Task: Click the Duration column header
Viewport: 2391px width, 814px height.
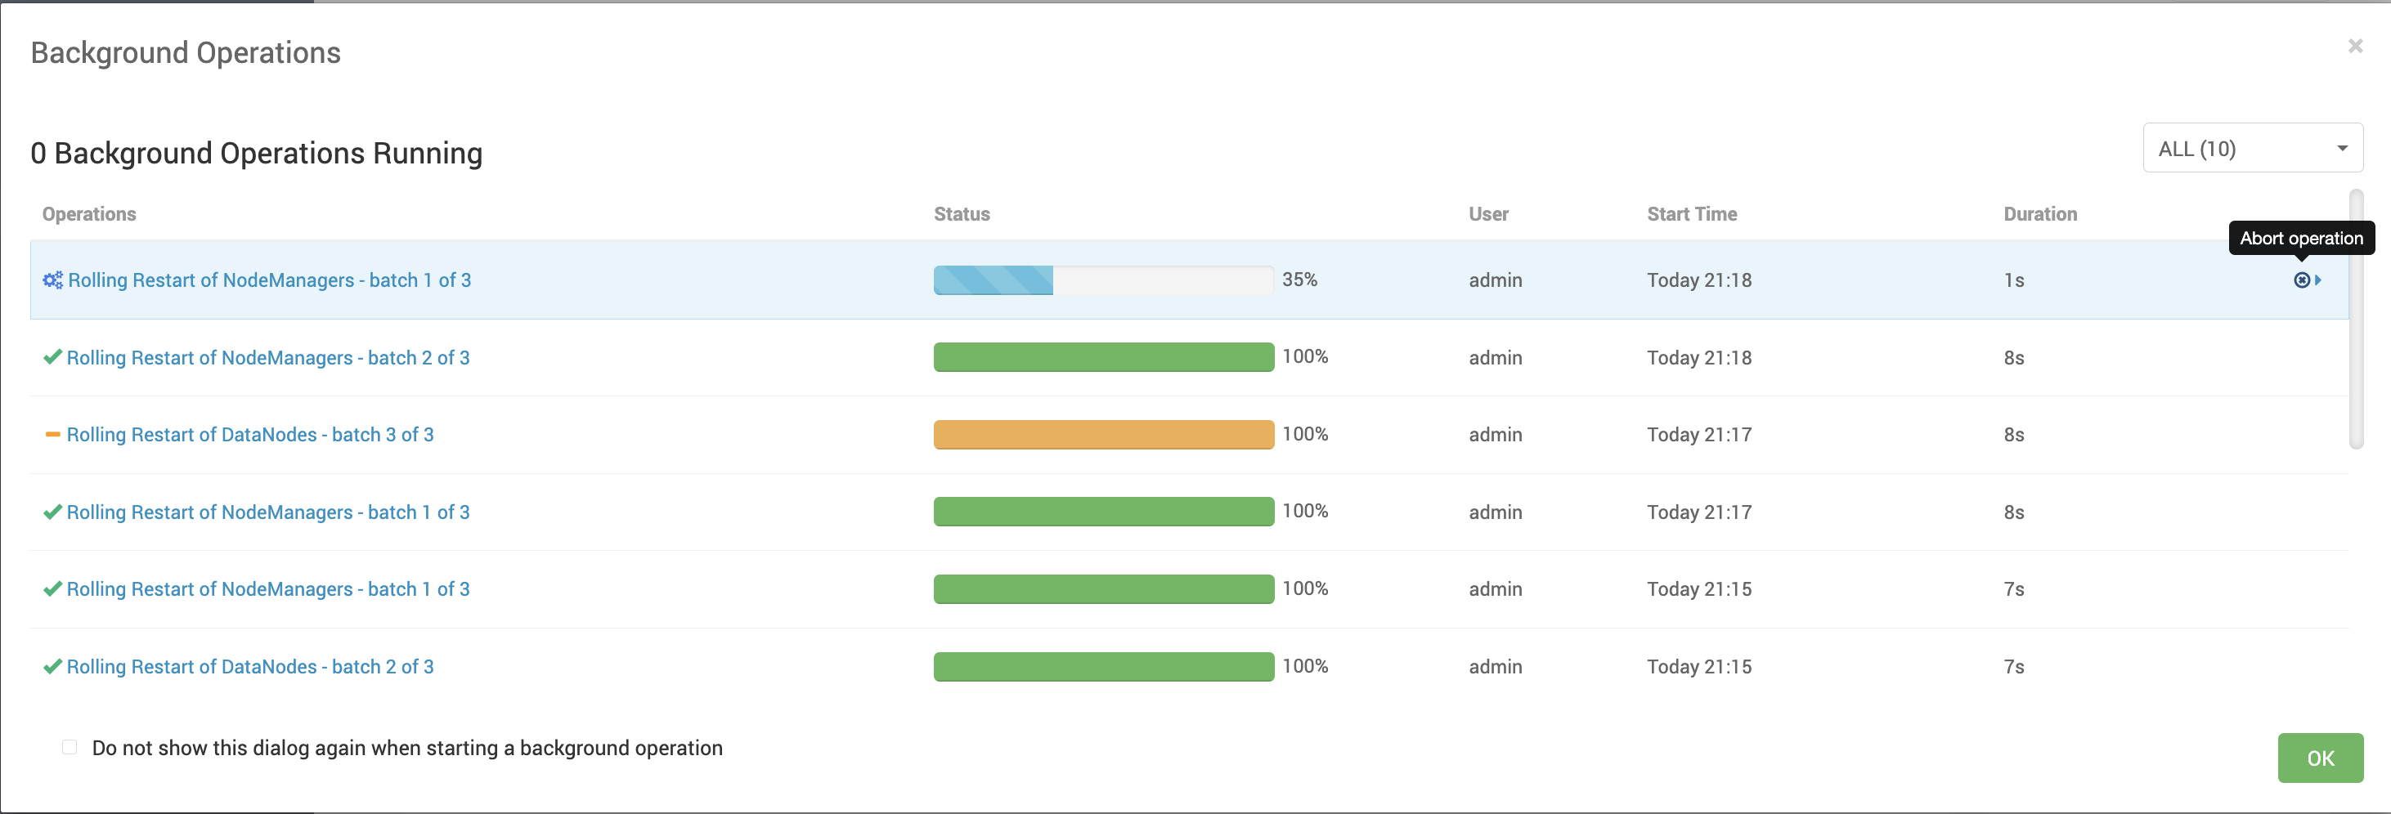Action: 2040,214
